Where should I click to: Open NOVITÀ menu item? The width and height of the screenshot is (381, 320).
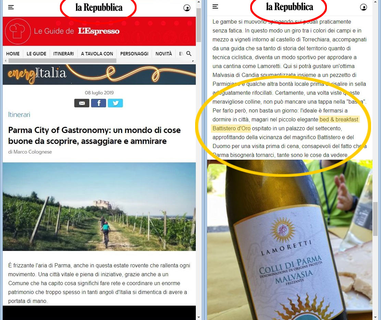point(164,54)
